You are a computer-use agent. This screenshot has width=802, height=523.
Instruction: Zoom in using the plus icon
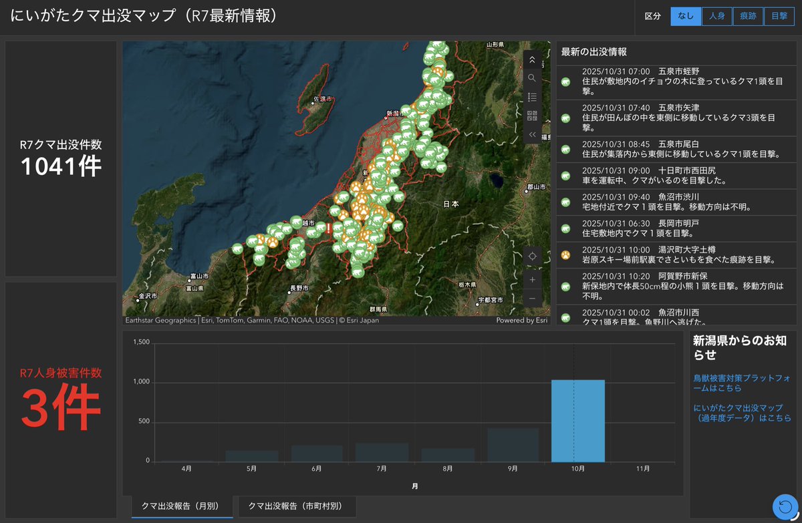pos(532,280)
